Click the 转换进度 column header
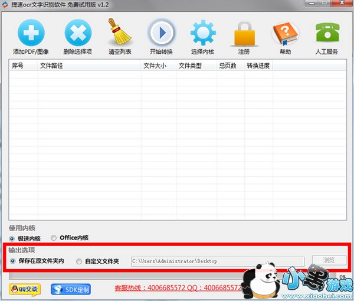Image resolution: width=354 pixels, height=301 pixels. pyautogui.click(x=258, y=66)
